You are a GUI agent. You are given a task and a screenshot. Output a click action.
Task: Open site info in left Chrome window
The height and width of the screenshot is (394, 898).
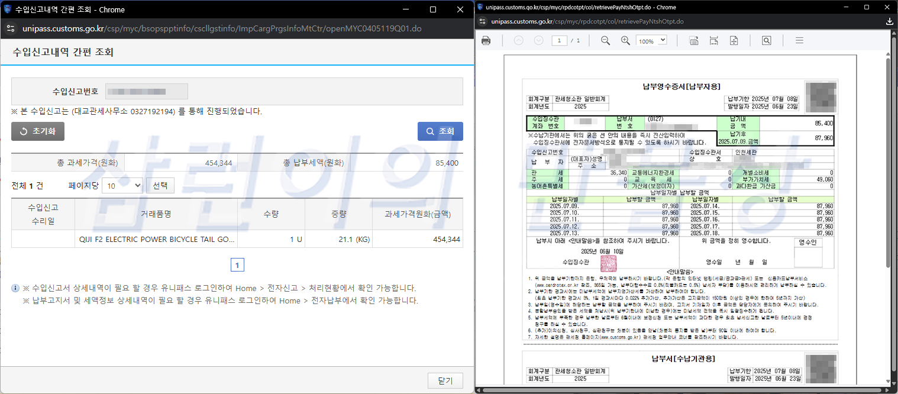tap(10, 28)
